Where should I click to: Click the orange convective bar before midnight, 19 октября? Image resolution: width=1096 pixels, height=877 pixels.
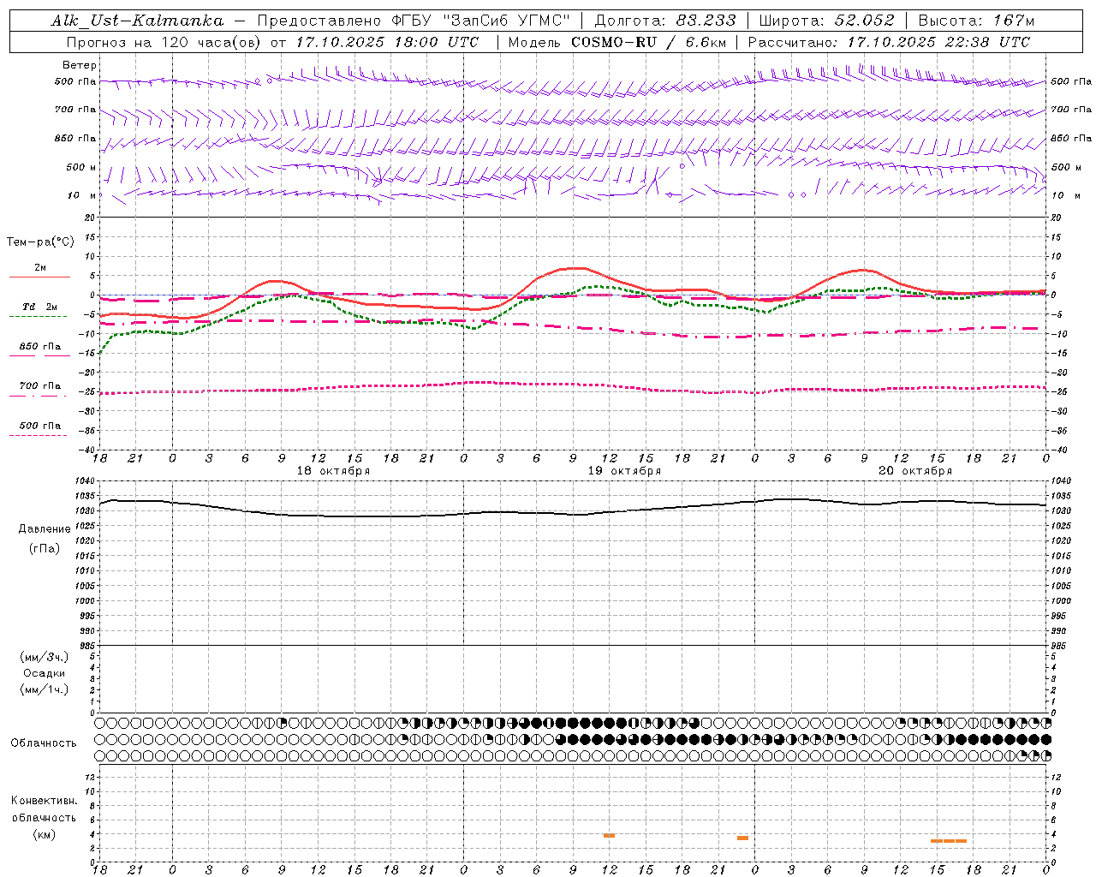742,838
